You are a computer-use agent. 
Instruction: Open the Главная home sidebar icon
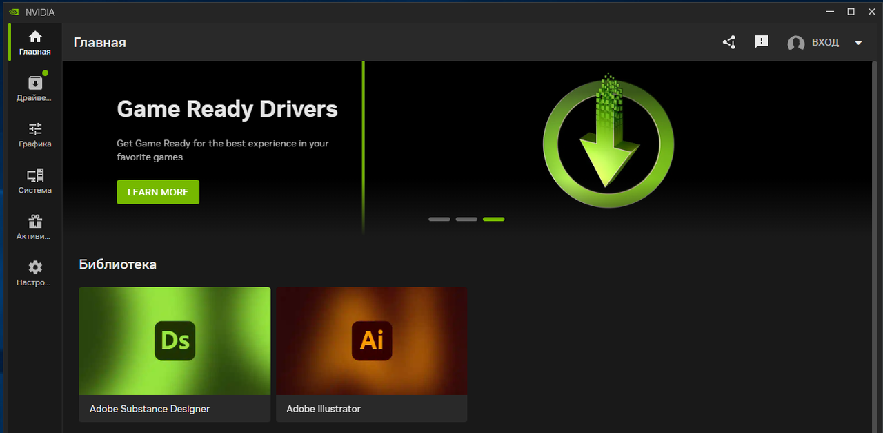tap(35, 42)
